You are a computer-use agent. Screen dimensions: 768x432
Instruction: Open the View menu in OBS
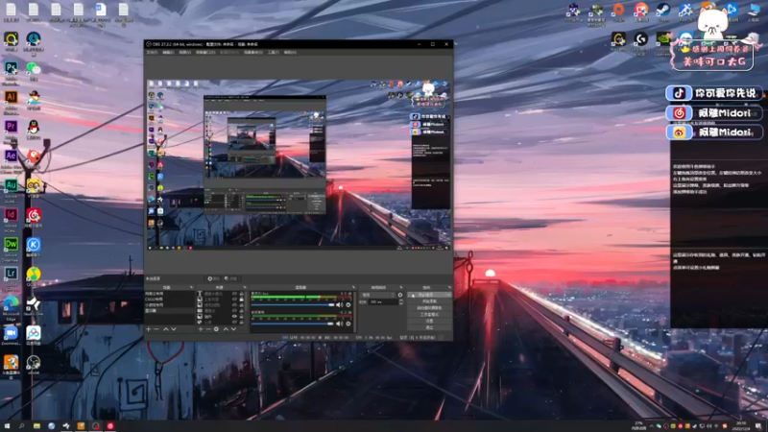point(184,52)
